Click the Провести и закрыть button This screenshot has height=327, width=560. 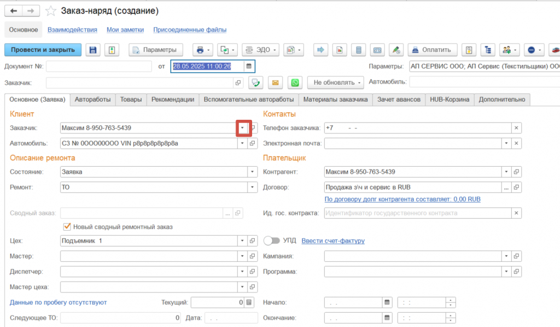[x=43, y=50]
